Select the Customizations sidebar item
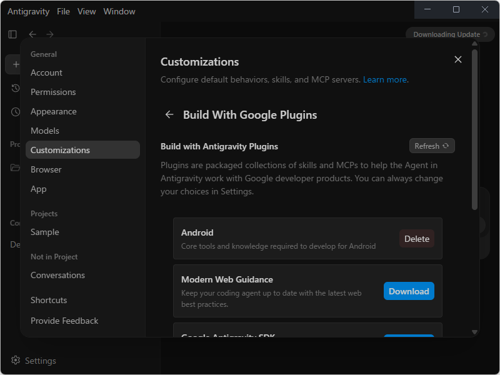Image resolution: width=500 pixels, height=375 pixels. point(82,150)
